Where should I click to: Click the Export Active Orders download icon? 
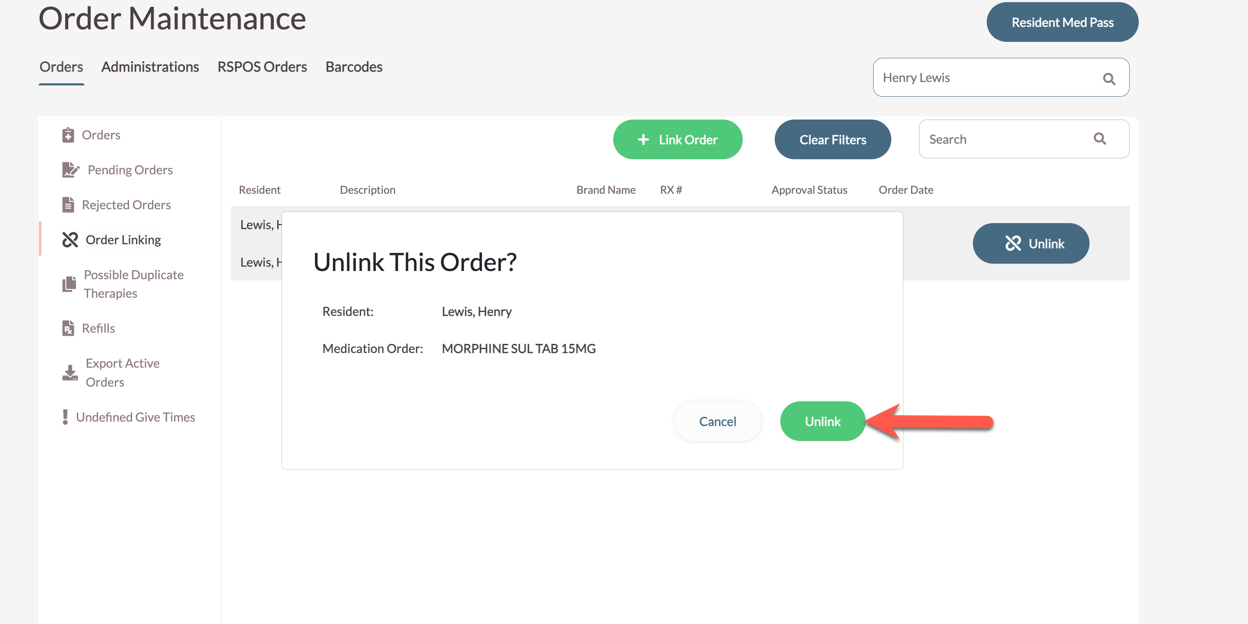70,373
